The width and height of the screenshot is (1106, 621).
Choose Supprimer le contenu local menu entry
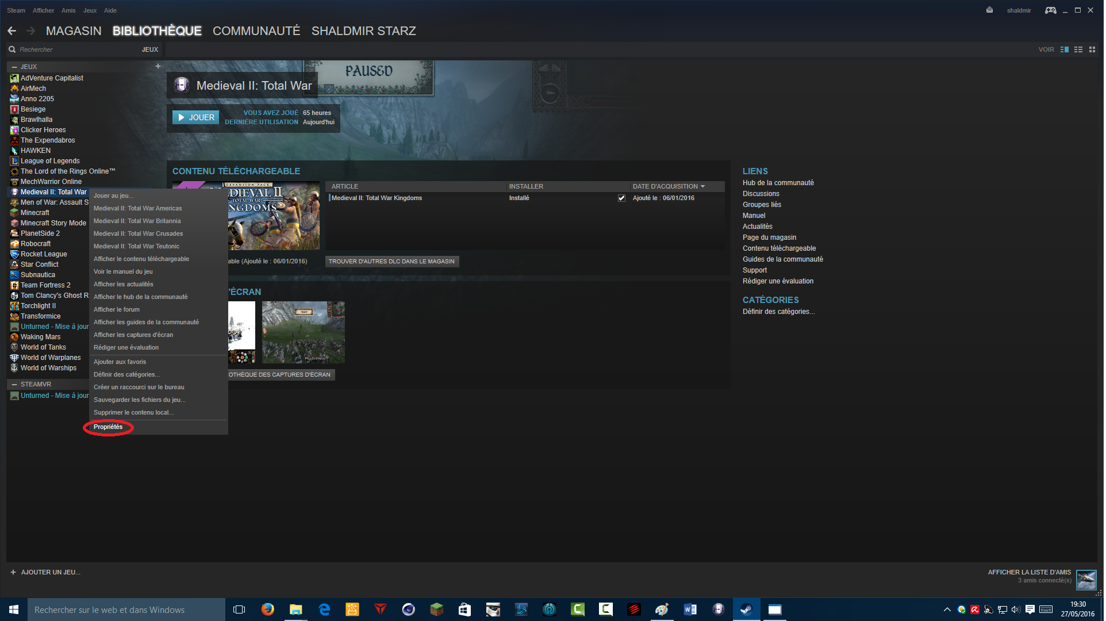(x=133, y=413)
